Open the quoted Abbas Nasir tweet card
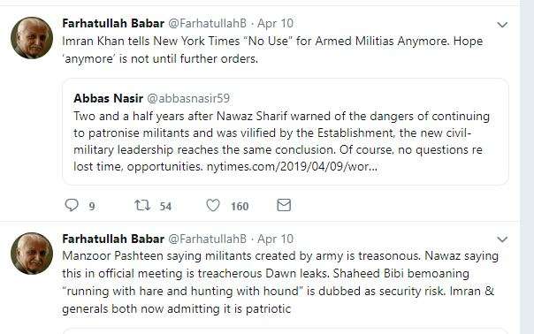534x334 pixels. click(x=286, y=132)
